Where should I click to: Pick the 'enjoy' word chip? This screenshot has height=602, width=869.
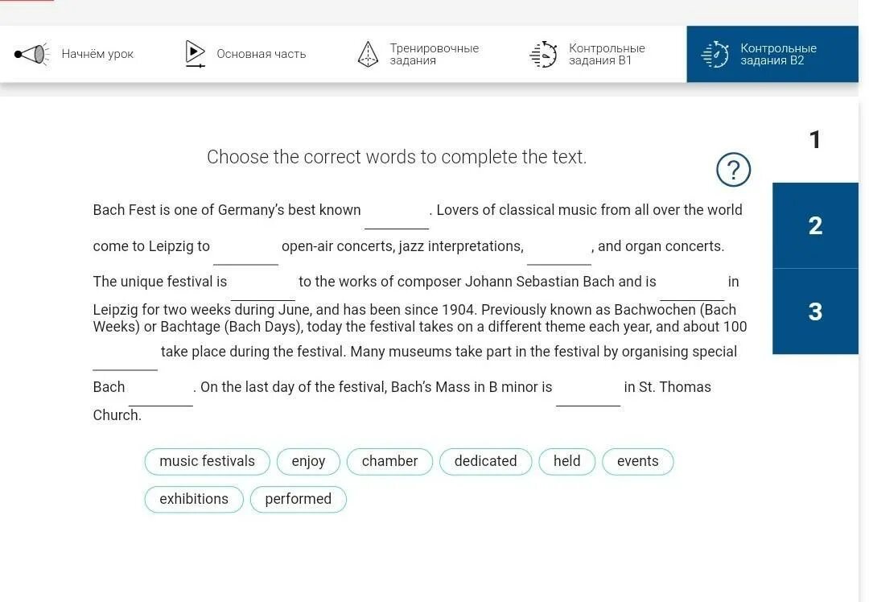[x=308, y=461]
